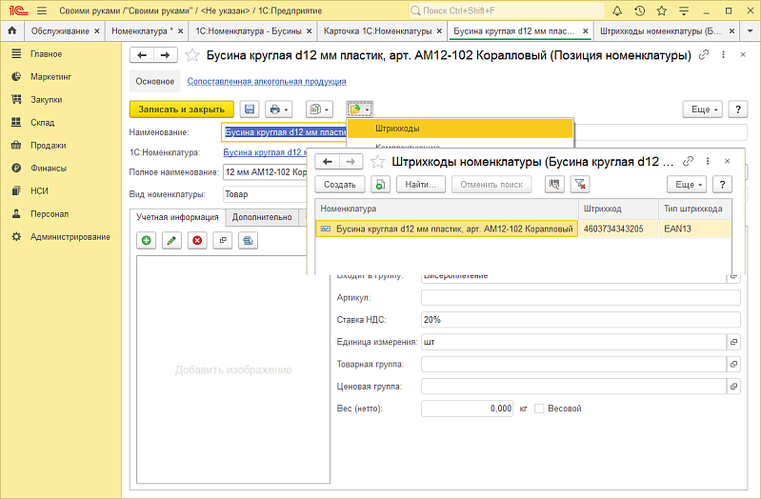The height and width of the screenshot is (499, 761).
Task: Open the Единица измерения selection button
Action: click(733, 341)
